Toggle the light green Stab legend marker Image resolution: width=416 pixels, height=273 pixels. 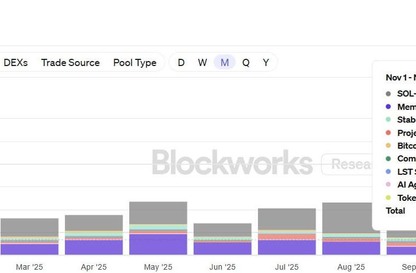(388, 120)
